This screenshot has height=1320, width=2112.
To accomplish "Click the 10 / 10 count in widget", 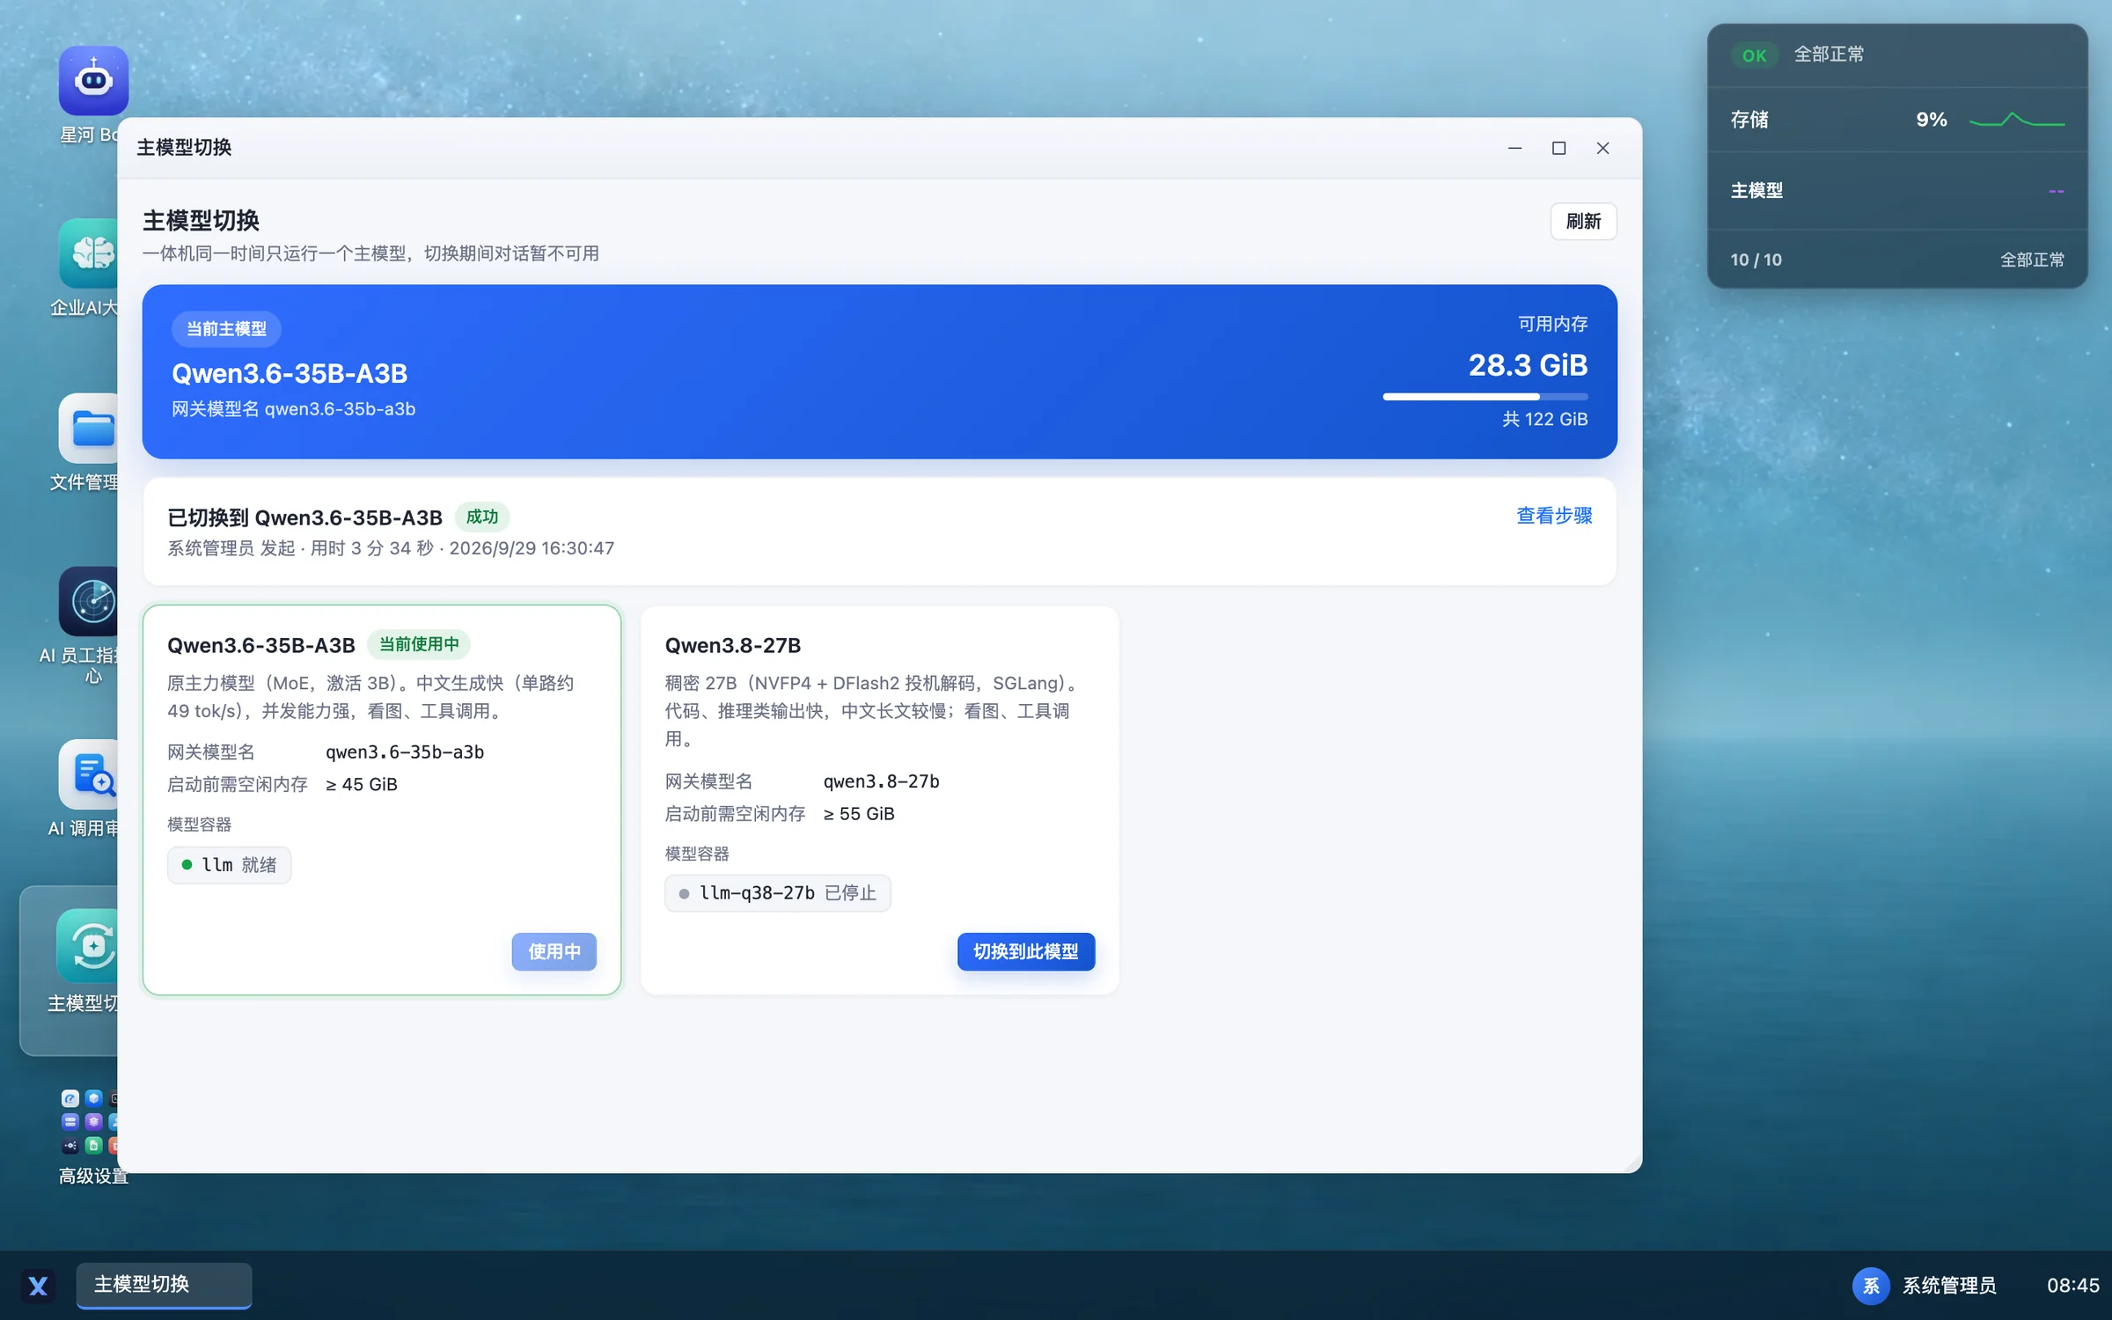I will tap(1756, 260).
